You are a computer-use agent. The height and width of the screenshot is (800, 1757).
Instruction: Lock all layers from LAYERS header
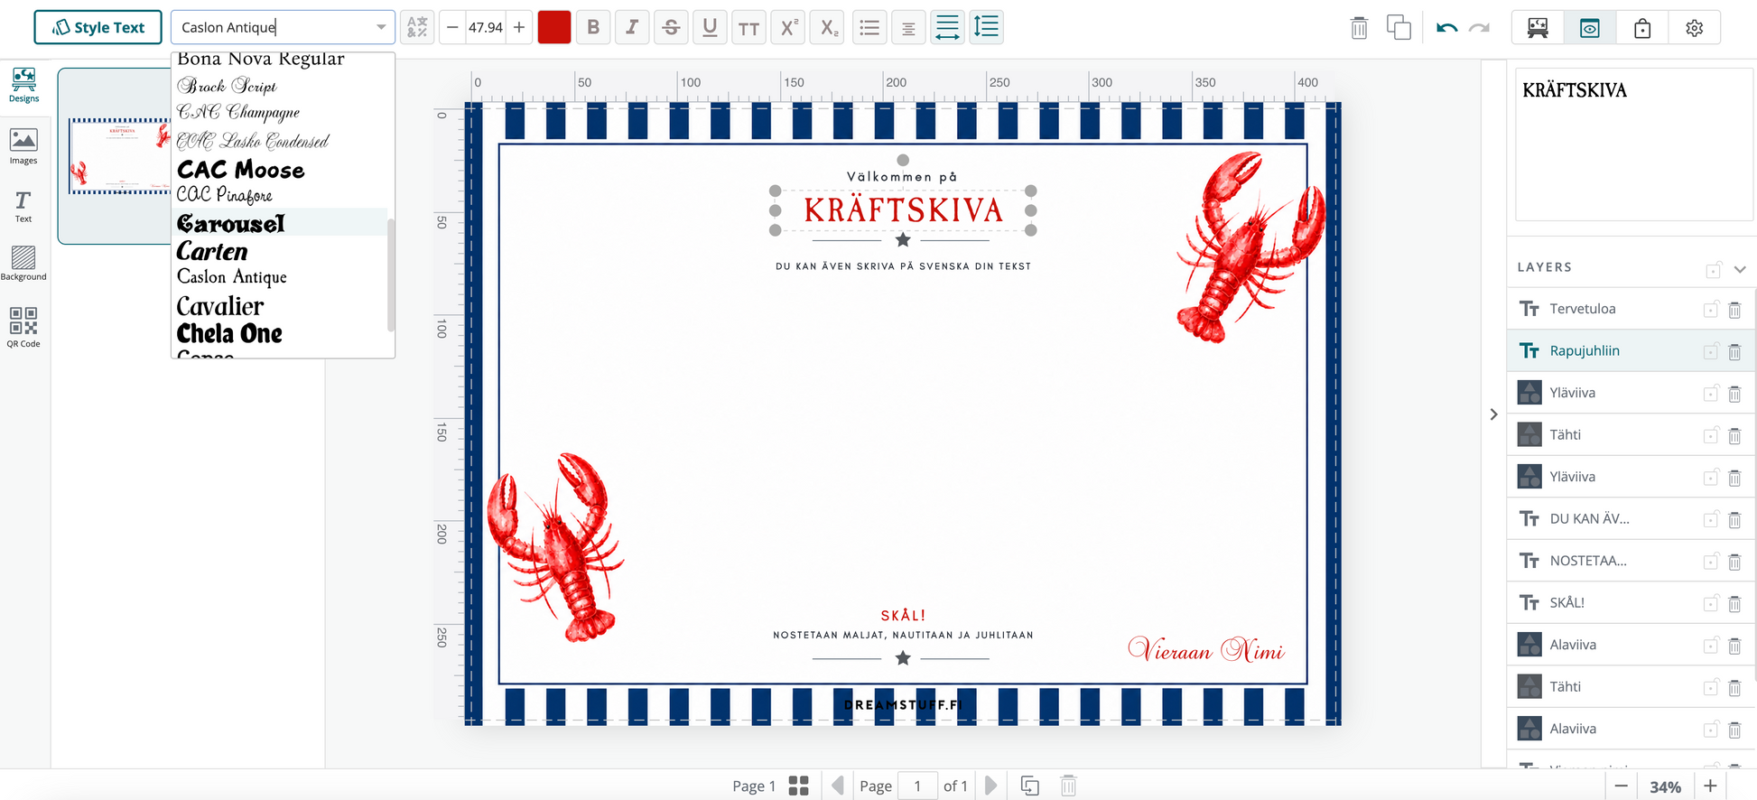click(x=1713, y=269)
